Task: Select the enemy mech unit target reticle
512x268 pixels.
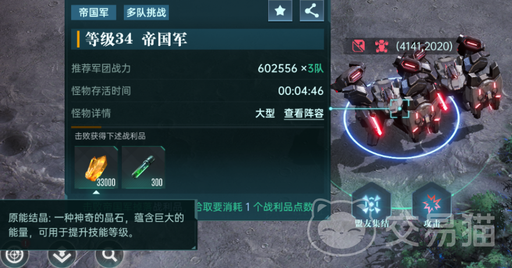Action: click(400, 108)
